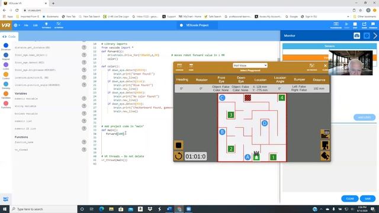Select the Variables category circle
Screen dimensions: 379x213
6,93
